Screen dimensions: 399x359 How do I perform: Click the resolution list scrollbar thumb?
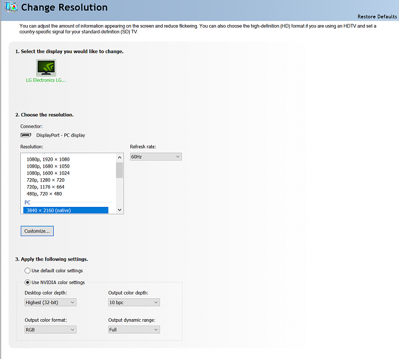click(x=120, y=170)
